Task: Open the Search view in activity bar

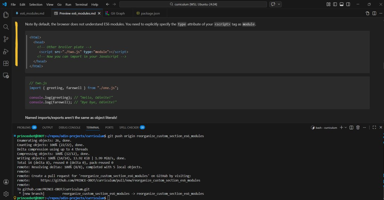Action: [5, 27]
